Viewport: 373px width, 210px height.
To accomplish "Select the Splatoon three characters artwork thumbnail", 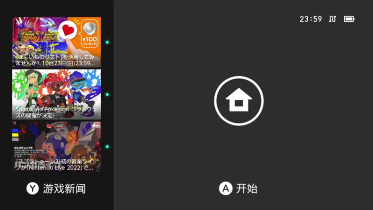I will click(56, 94).
